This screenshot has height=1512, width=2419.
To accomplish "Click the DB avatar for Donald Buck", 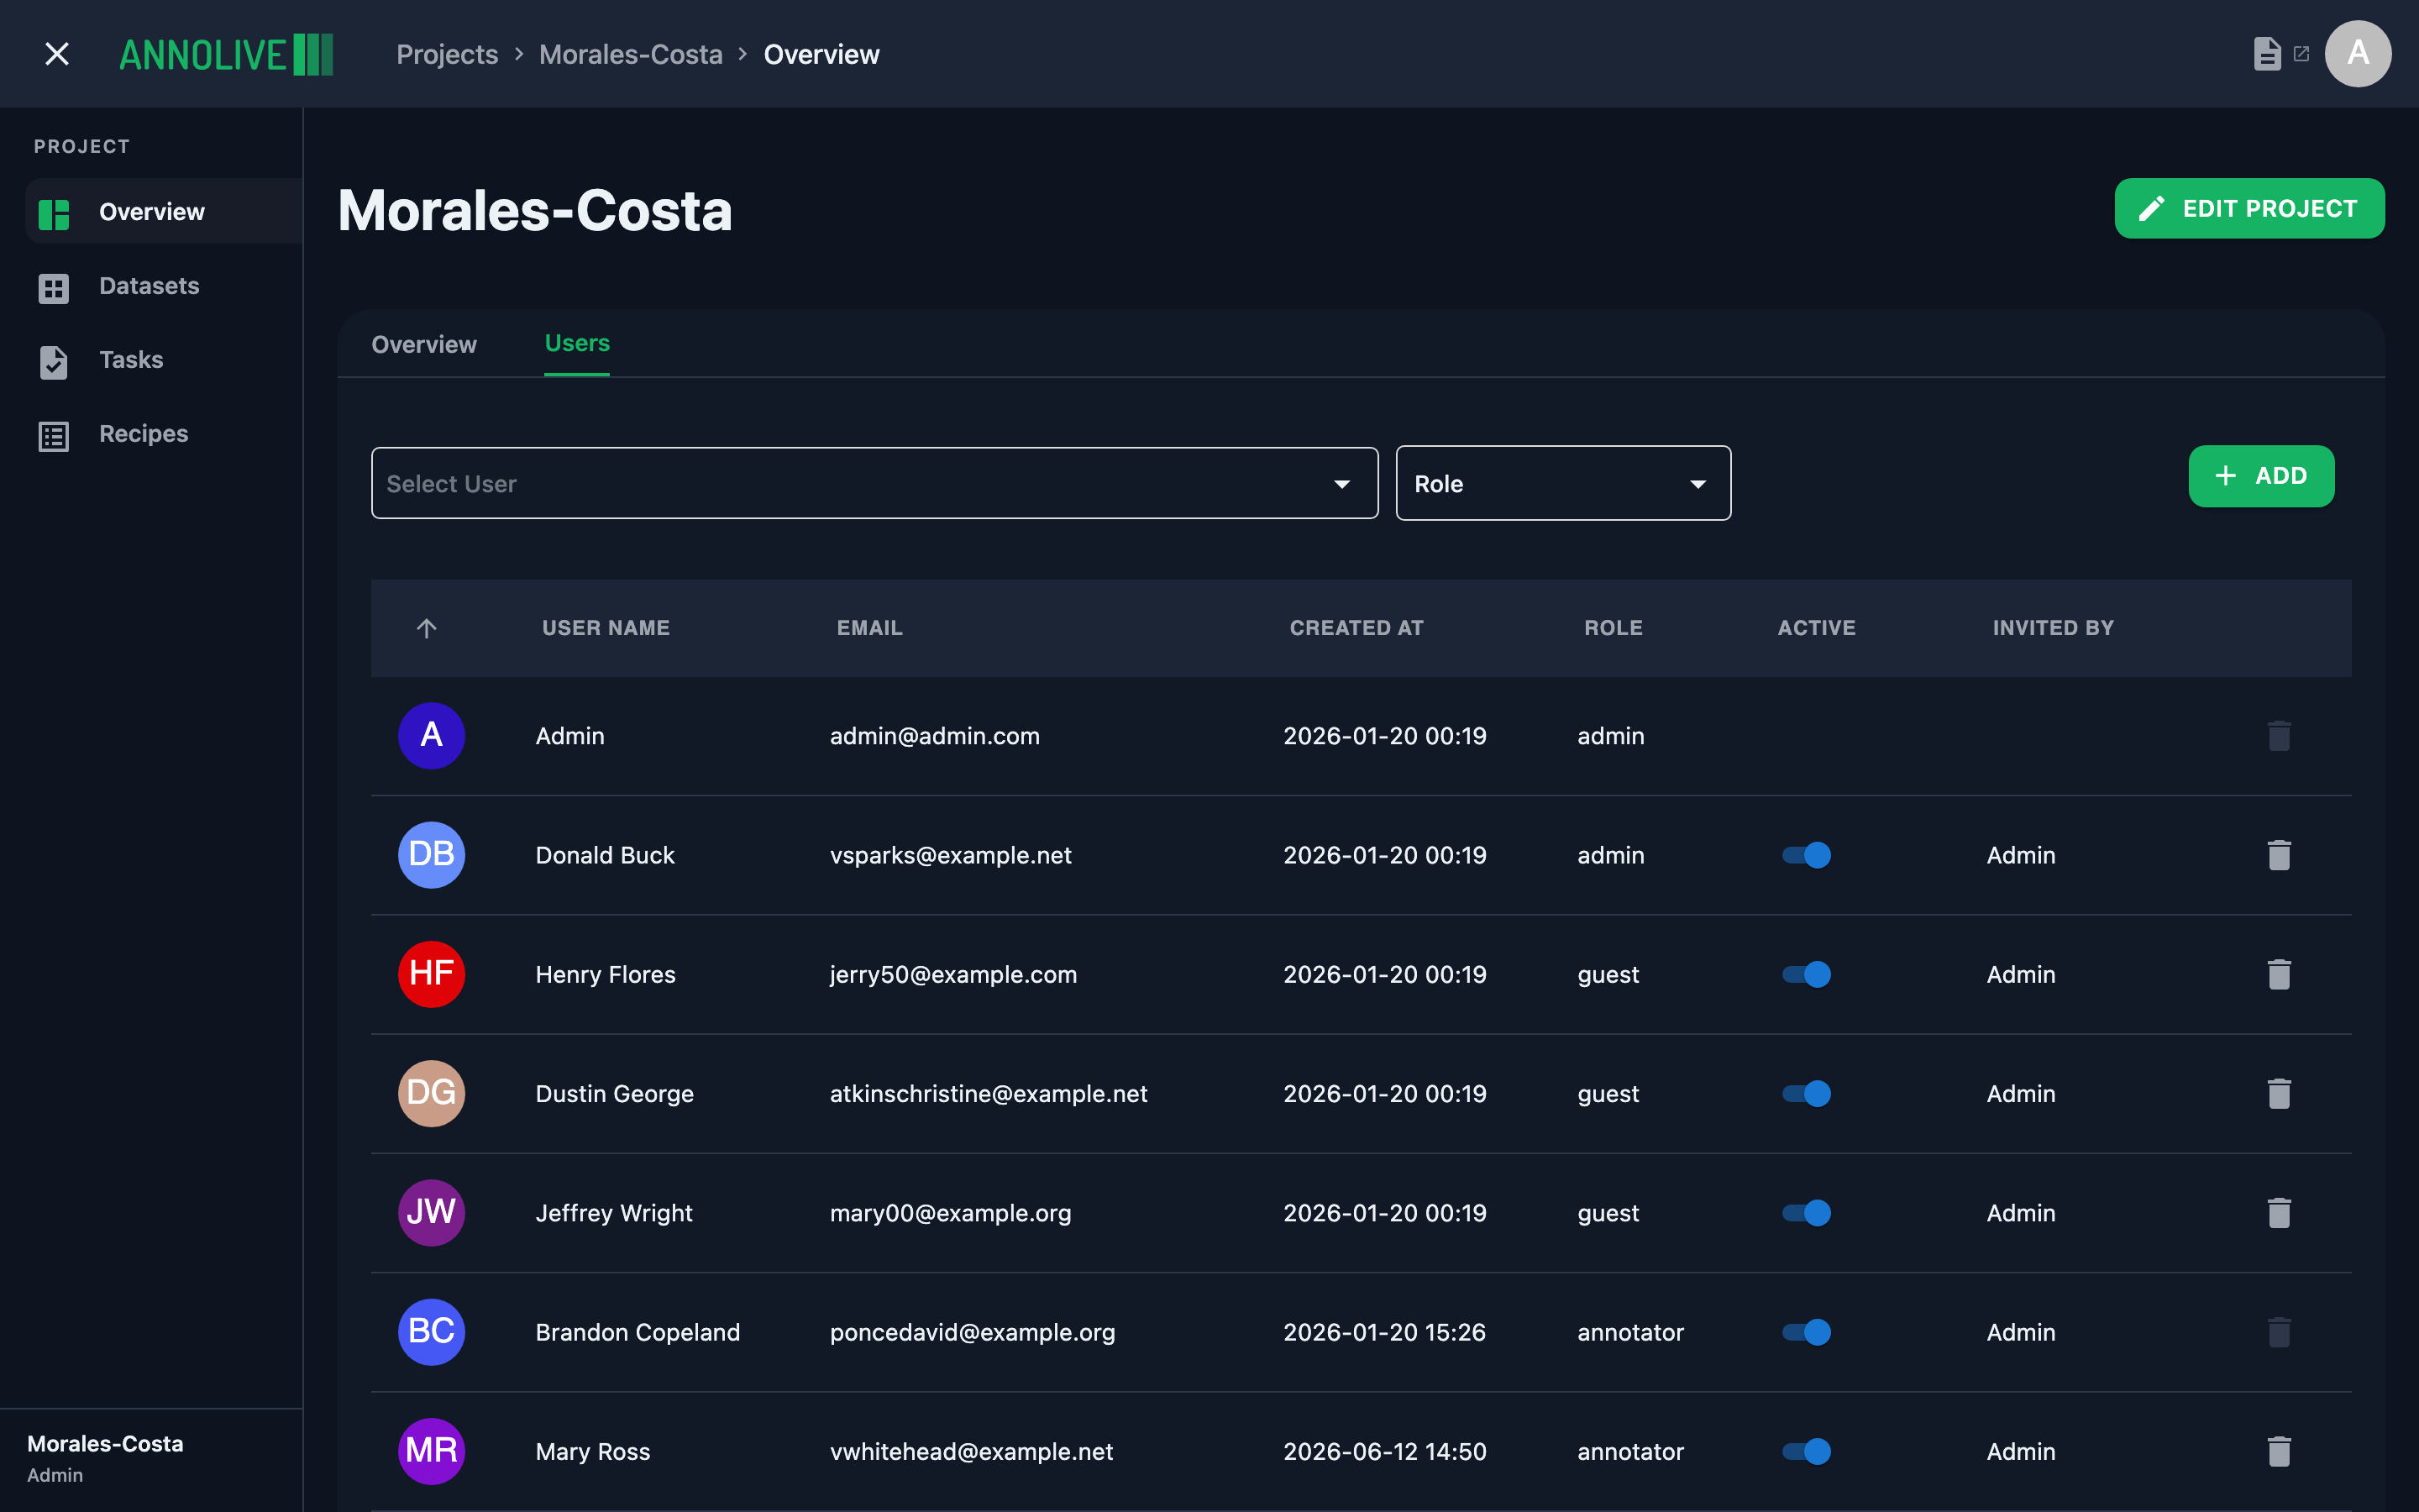I will [x=432, y=855].
